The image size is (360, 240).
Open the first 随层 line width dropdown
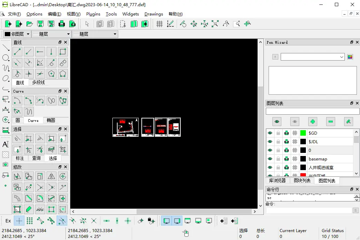tap(51, 34)
